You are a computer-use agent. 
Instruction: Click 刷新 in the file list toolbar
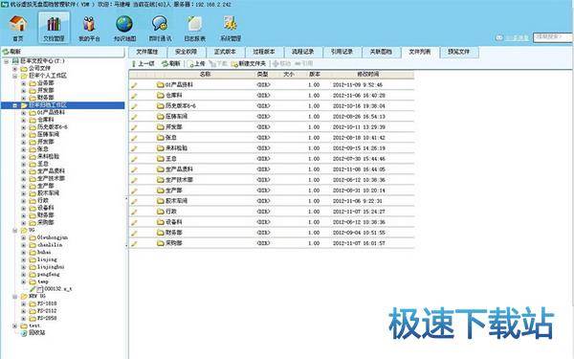171,64
